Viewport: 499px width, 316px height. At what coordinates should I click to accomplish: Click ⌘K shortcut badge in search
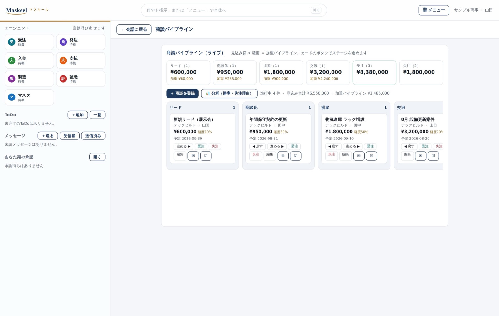coord(316,10)
